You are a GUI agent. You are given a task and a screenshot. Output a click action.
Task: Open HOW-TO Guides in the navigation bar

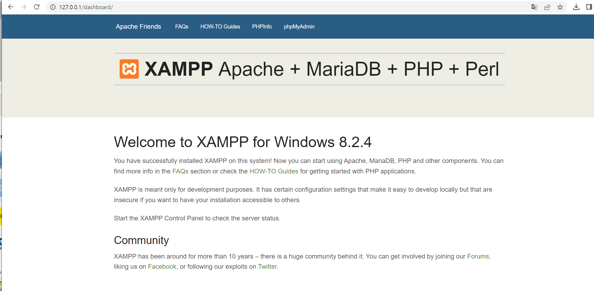[220, 27]
